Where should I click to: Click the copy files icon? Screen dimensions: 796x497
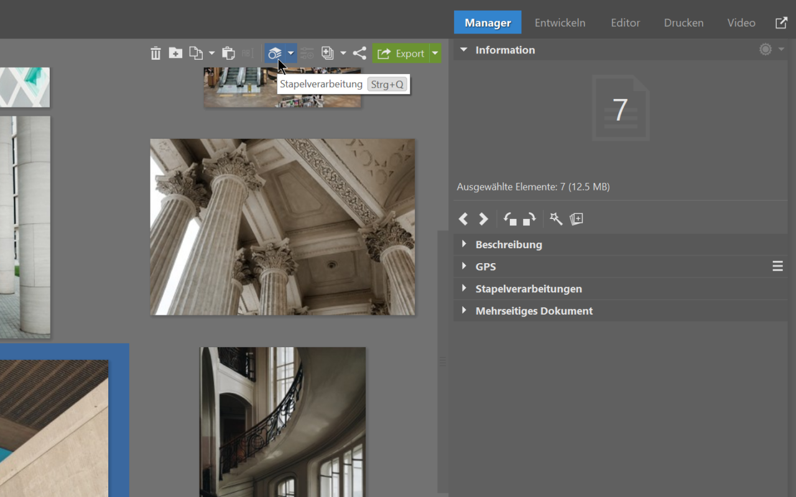pyautogui.click(x=196, y=53)
